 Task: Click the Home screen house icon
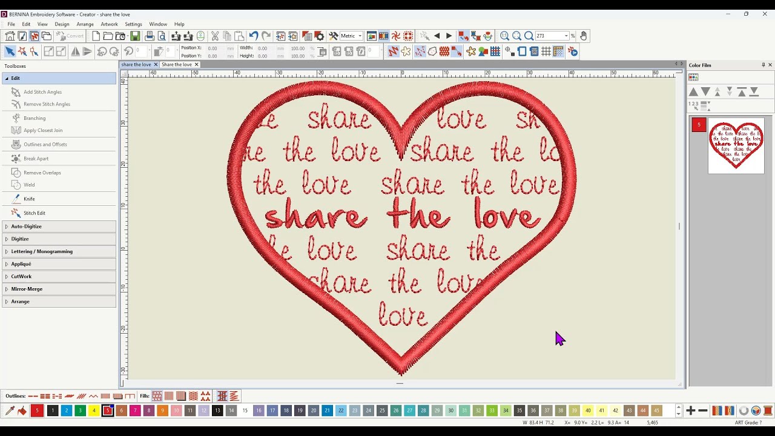point(10,36)
